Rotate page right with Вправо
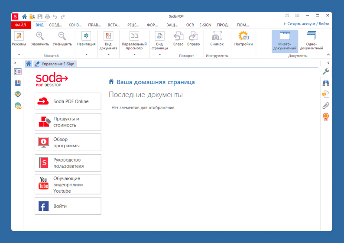Image resolution: width=344 pixels, height=243 pixels. click(x=194, y=39)
